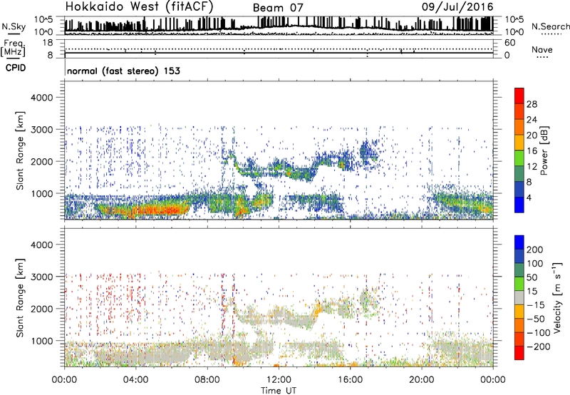Click the '04:00' time tick label
This screenshot has height=395, width=570.
[x=136, y=380]
